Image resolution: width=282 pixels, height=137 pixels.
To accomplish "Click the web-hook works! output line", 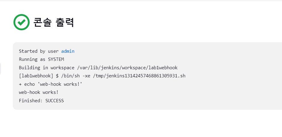I will 39,92.
